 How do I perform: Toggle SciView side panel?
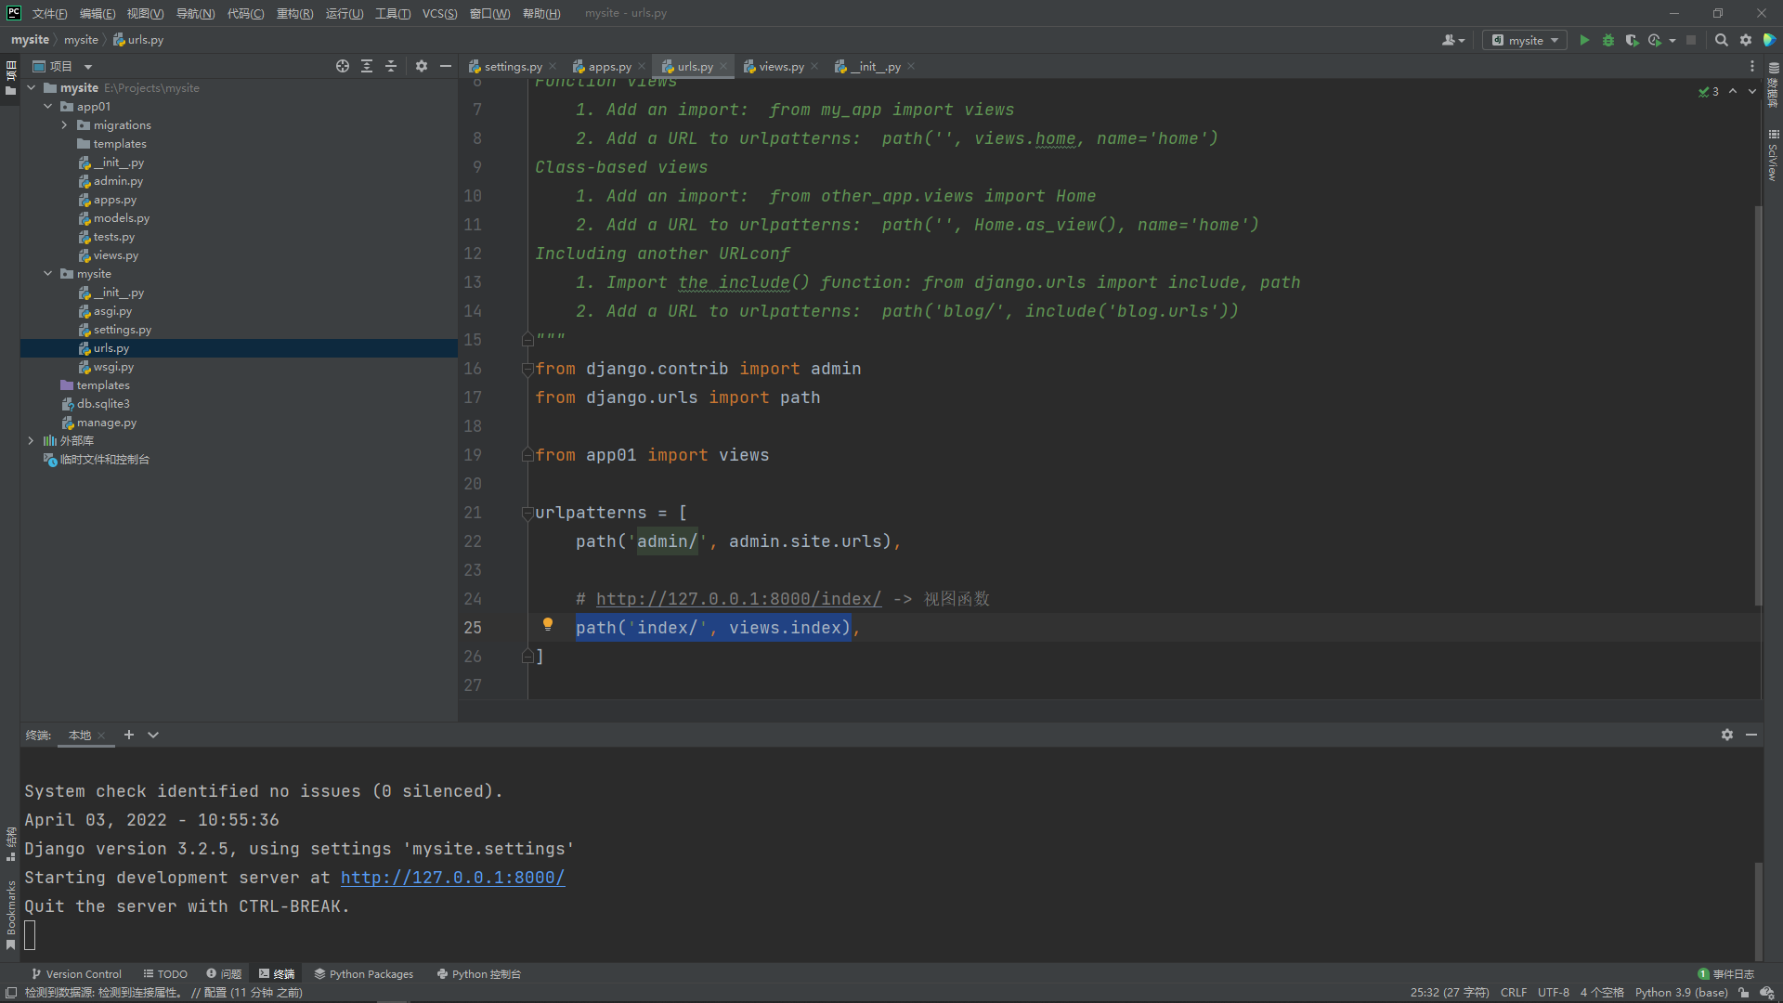click(x=1773, y=155)
